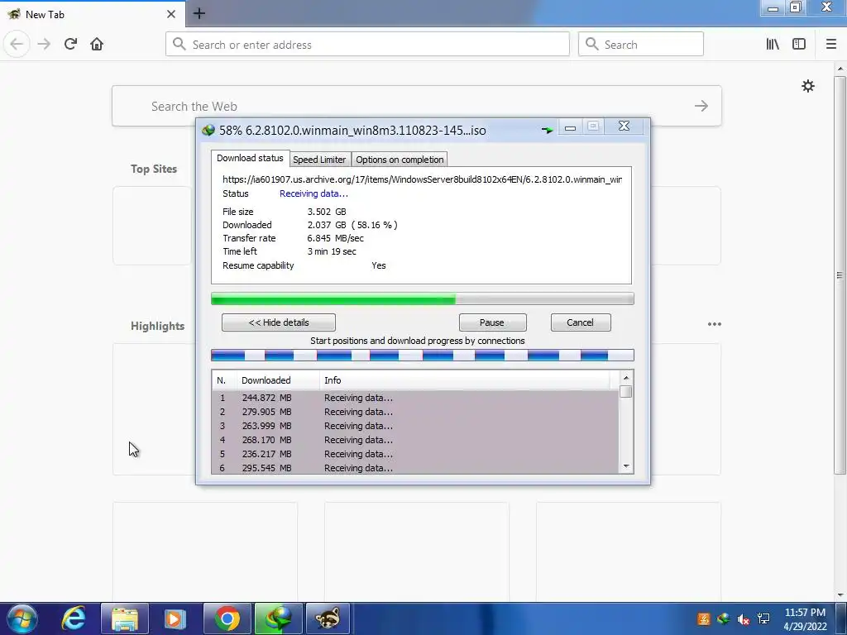Viewport: 847px width, 635px height.
Task: Pause the ISO download
Action: [492, 322]
